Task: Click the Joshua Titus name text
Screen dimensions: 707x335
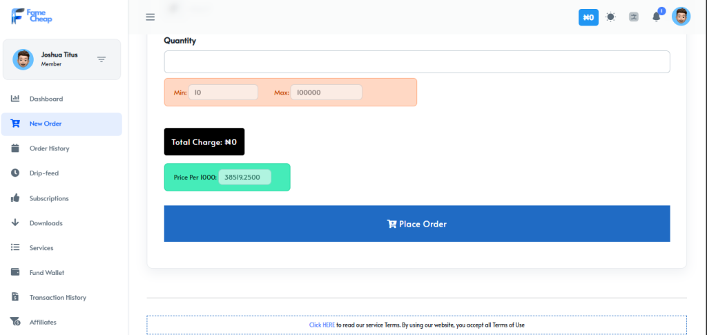Action: click(x=59, y=55)
